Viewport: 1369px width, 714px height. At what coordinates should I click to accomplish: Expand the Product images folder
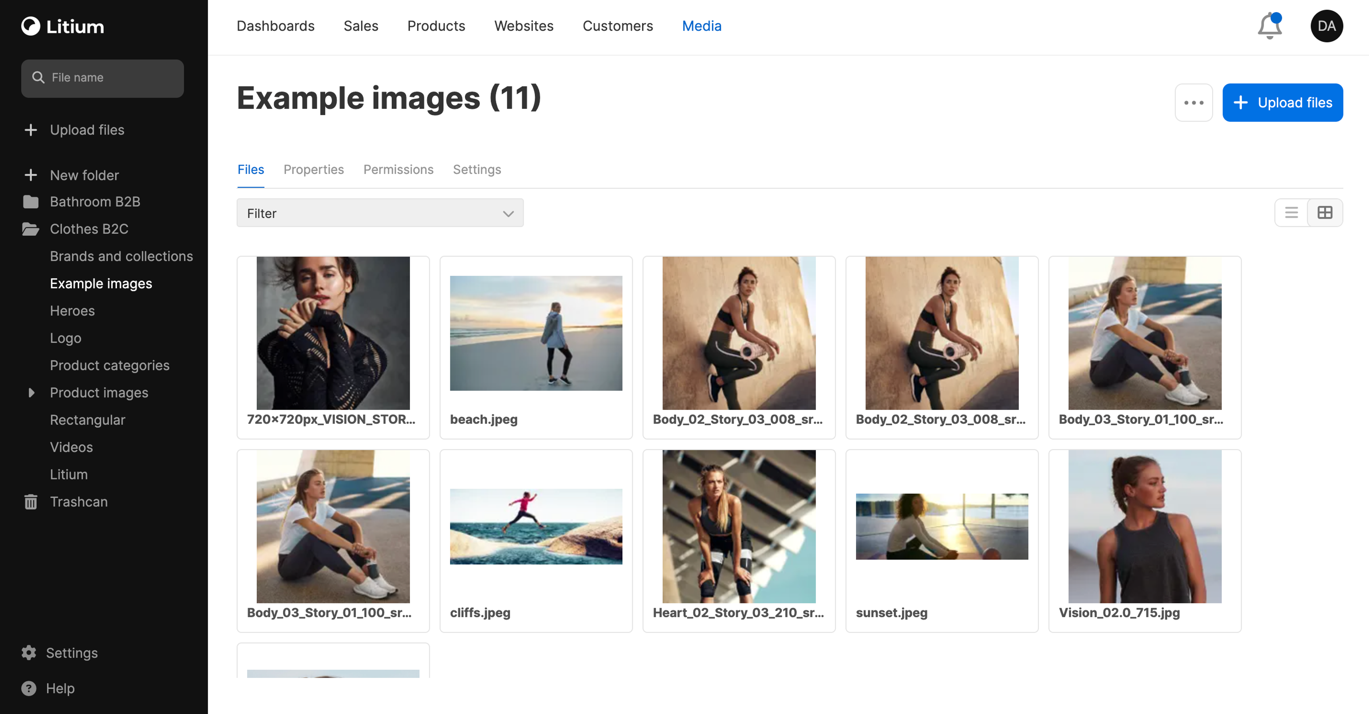click(x=31, y=392)
